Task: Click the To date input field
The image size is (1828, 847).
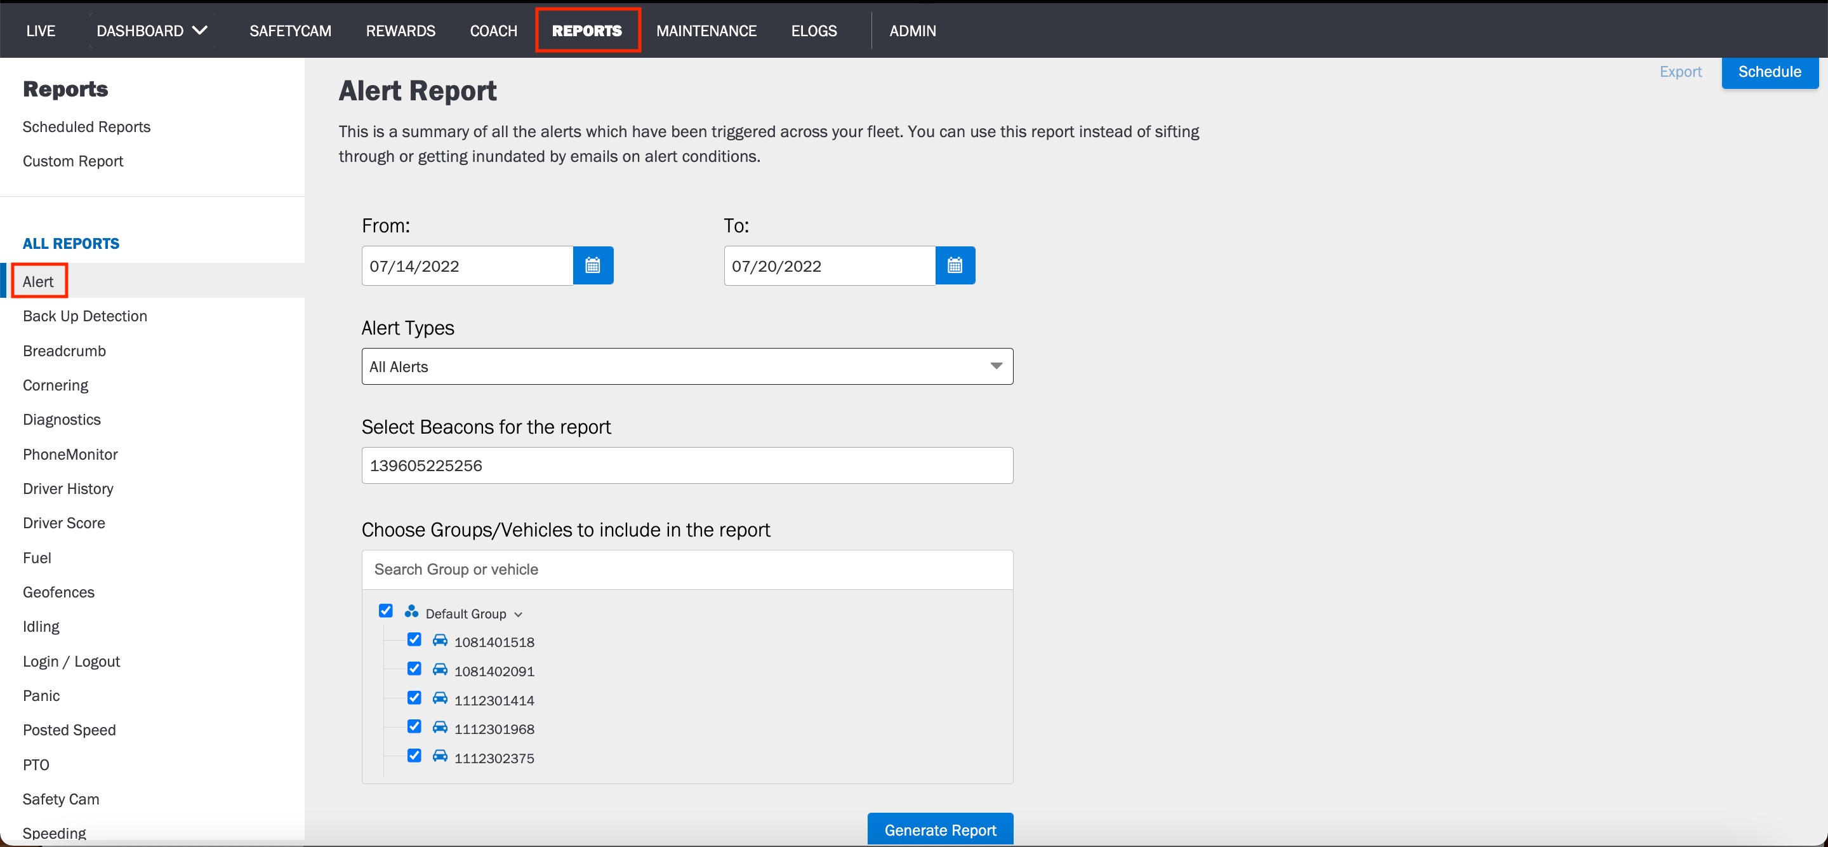Action: tap(830, 265)
